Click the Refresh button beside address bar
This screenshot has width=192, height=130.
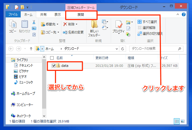pos(123,49)
